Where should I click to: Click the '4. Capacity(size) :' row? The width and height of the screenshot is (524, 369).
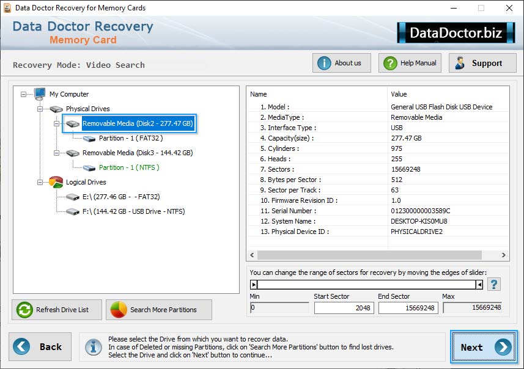378,138
